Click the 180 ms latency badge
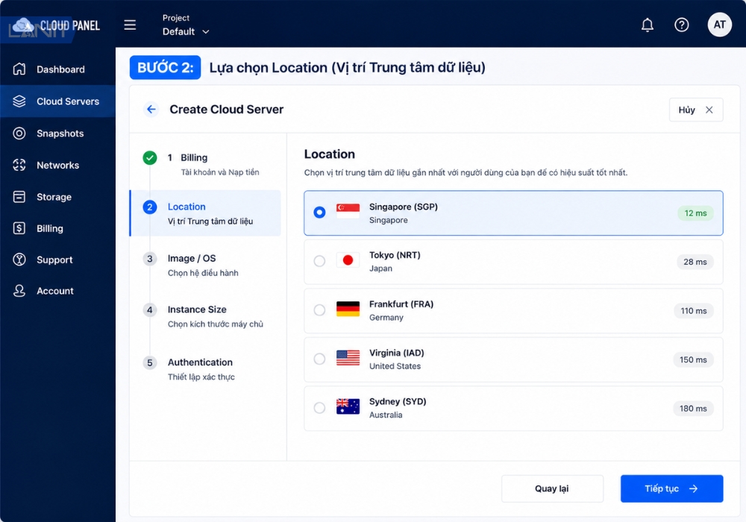This screenshot has width=746, height=522. pos(693,409)
